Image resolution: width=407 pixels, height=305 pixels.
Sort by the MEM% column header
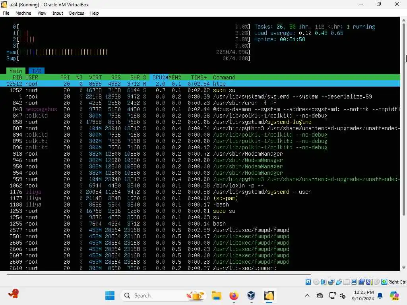[x=175, y=77]
